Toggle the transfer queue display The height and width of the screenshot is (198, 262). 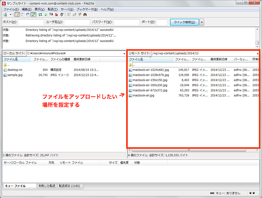coord(33,15)
